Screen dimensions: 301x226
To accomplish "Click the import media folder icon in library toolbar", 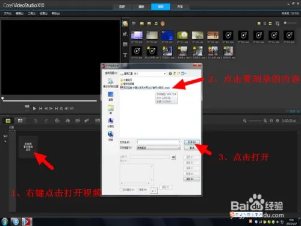I will [134, 24].
